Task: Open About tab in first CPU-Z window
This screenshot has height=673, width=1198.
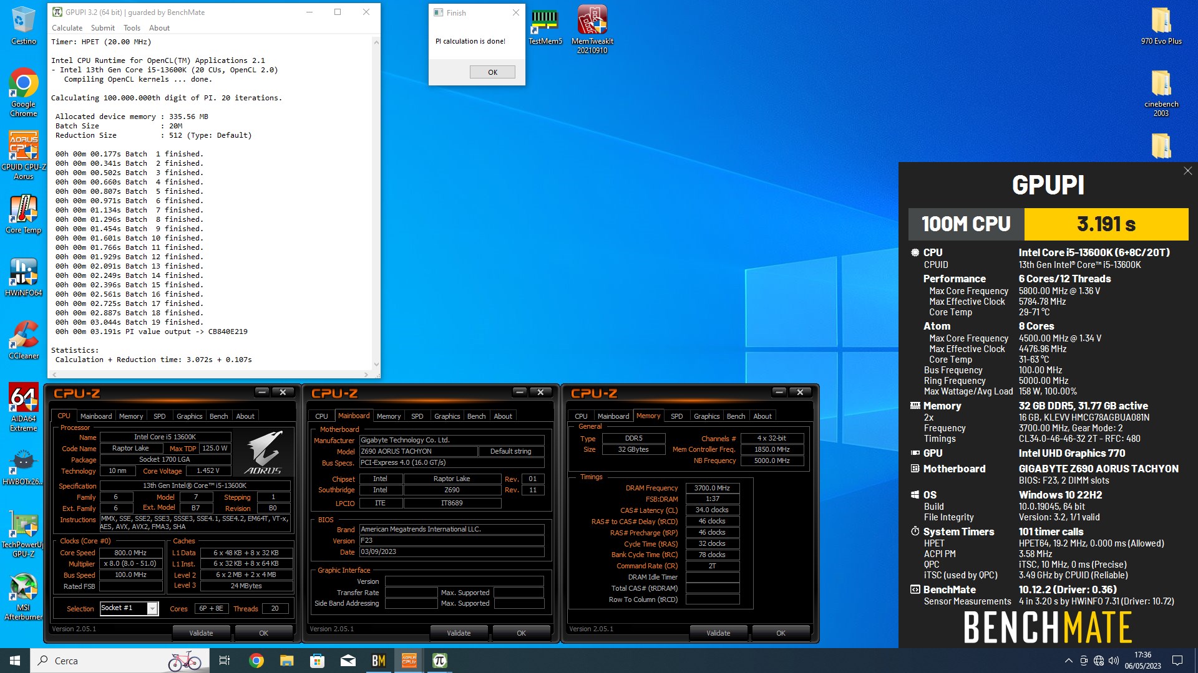Action: 245,416
